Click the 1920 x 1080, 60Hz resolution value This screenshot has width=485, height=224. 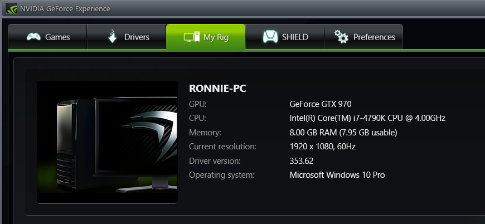pyautogui.click(x=323, y=147)
